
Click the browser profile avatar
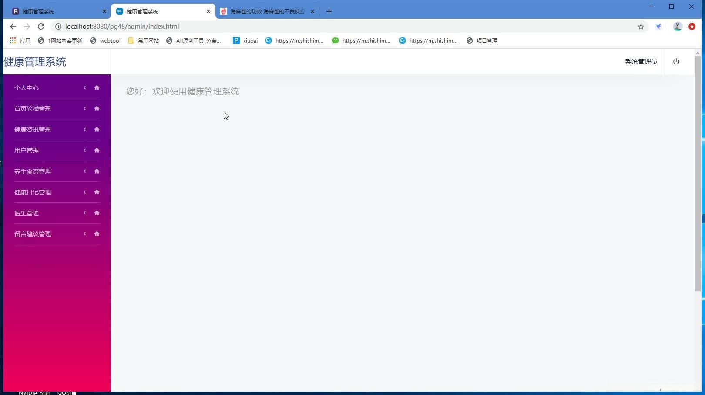point(677,27)
